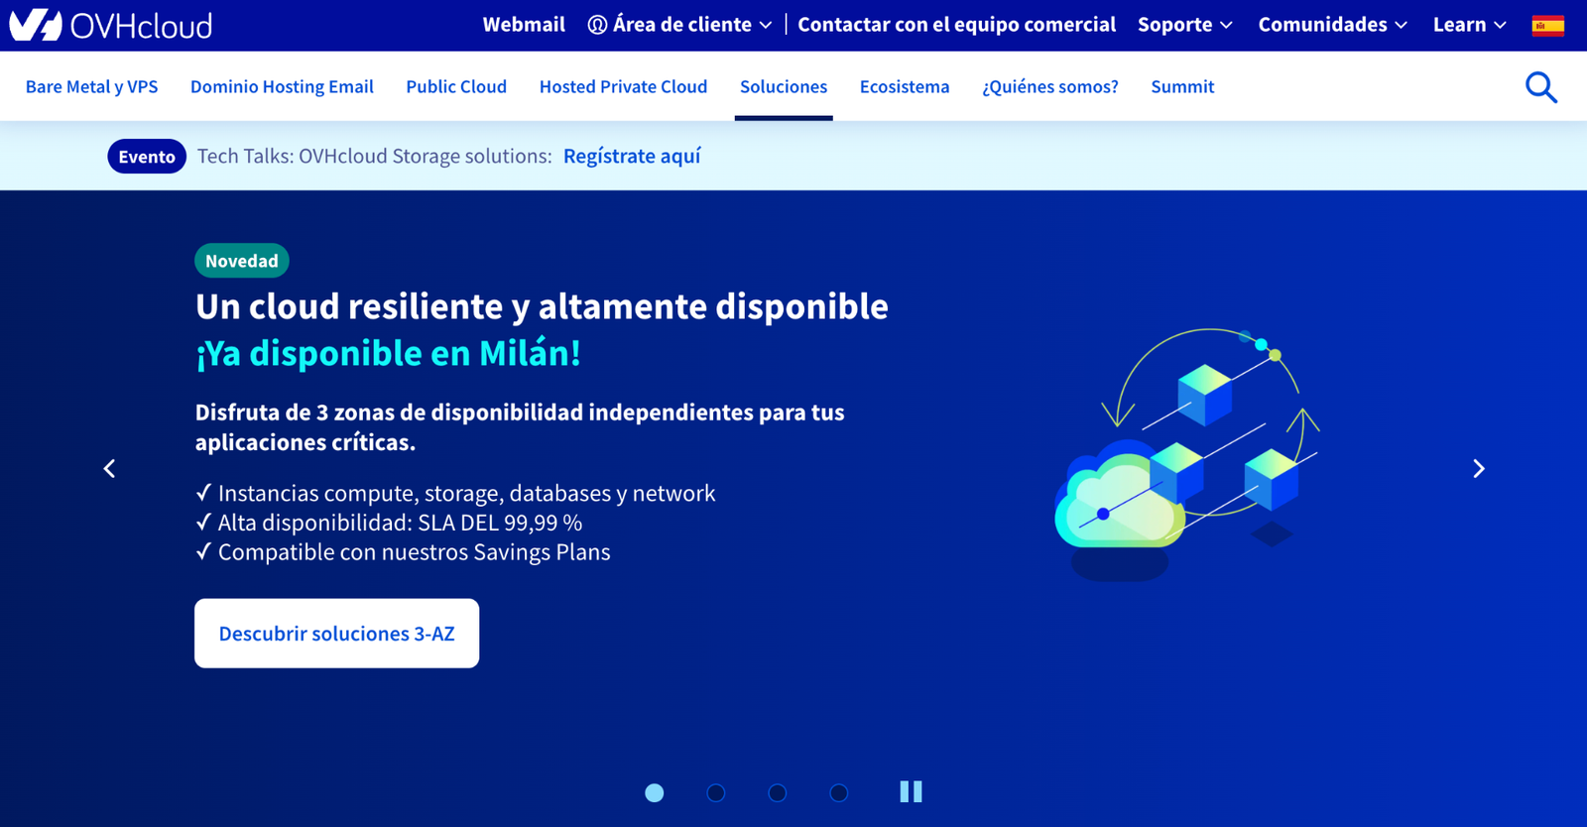The width and height of the screenshot is (1587, 827).
Task: Click heading Un cloud resiliente y altamente disponible
Action: click(x=542, y=306)
